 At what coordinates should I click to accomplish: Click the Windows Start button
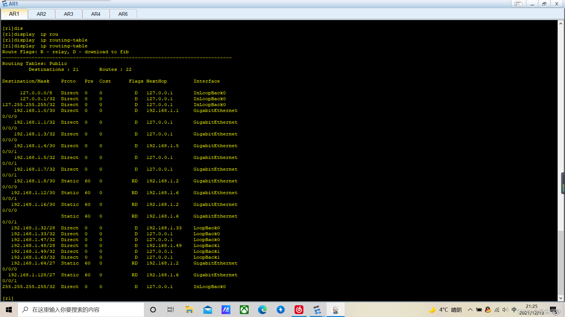9,310
